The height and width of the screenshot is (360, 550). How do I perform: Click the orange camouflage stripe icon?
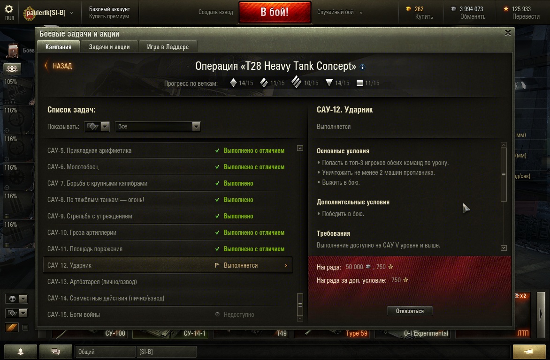12,327
